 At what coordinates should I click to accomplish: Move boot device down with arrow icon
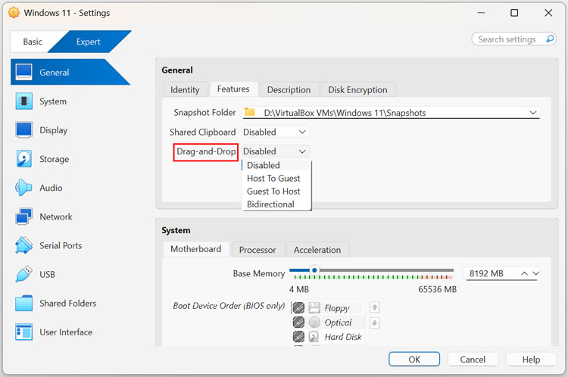375,322
